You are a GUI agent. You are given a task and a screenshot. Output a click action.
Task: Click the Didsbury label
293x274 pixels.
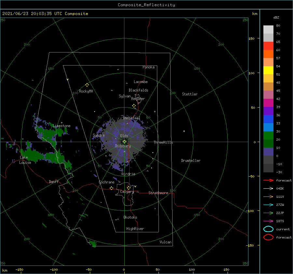point(123,146)
